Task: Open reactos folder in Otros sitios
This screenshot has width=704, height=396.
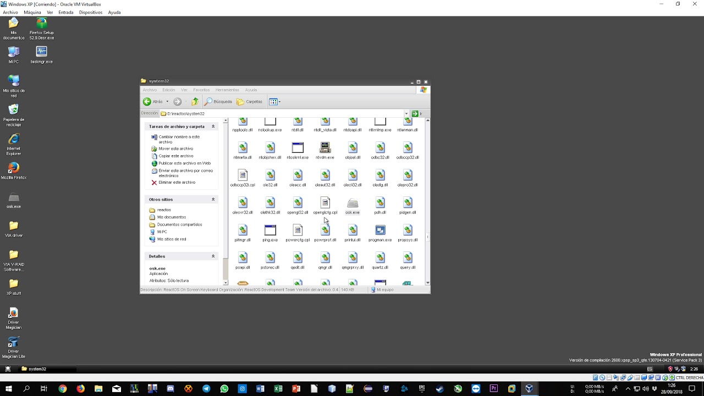Action: point(160,210)
